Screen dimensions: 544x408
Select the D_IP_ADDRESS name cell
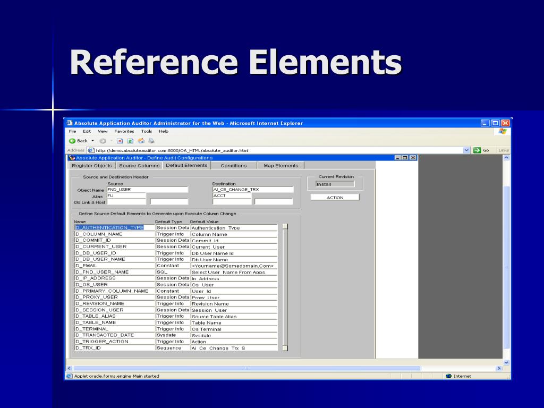pos(115,278)
